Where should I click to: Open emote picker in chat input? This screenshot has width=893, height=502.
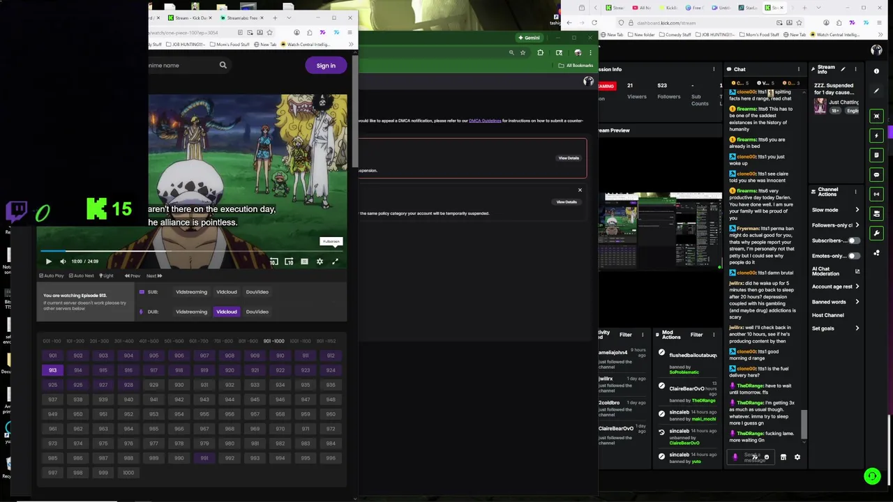point(766,457)
